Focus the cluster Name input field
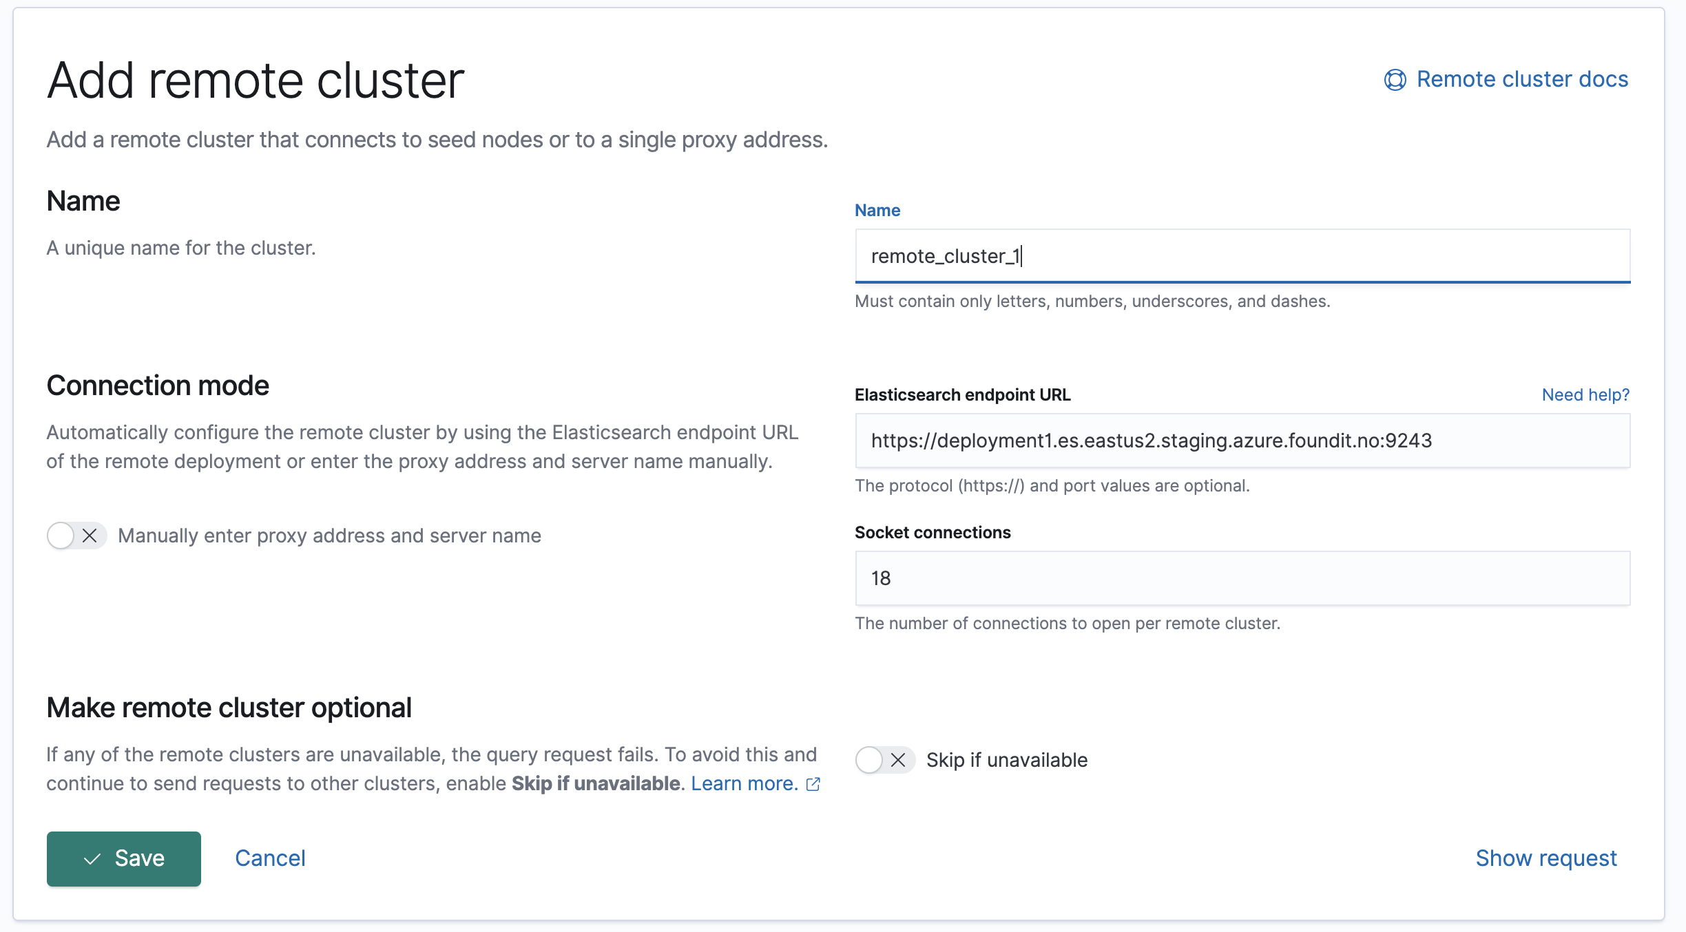The image size is (1686, 932). (1242, 256)
